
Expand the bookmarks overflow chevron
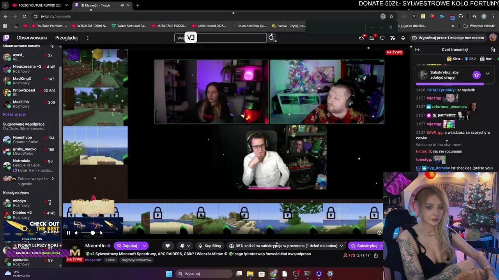point(453,26)
